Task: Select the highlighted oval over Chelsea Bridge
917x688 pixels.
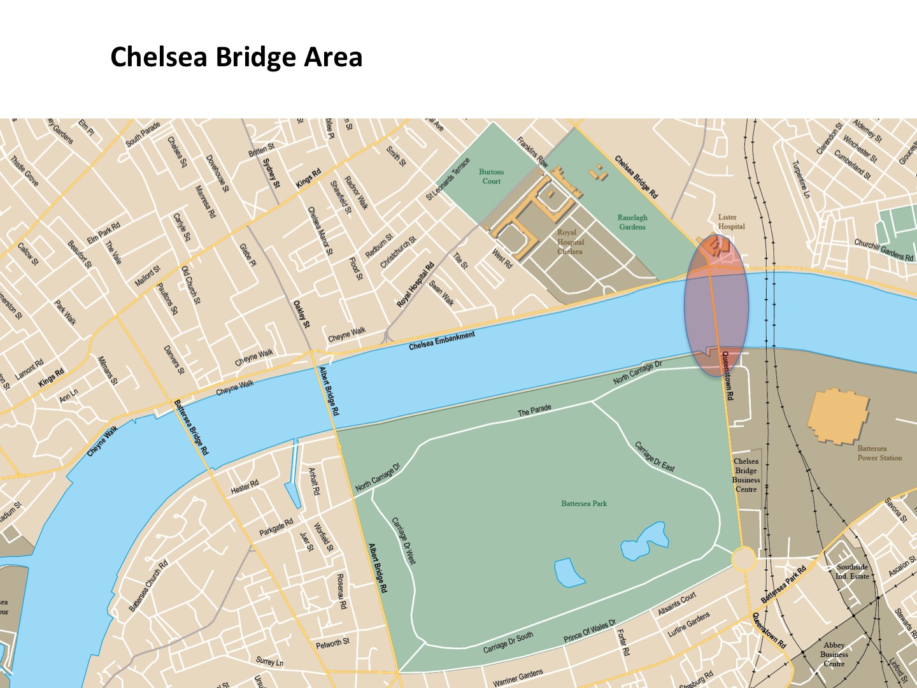Action: tap(716, 306)
